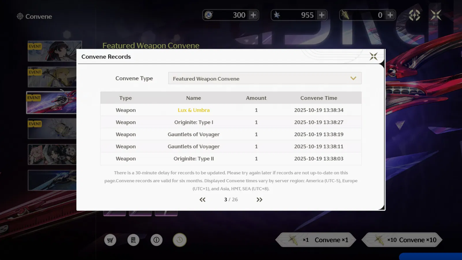Screen dimensions: 462x260
Task: Click the Convene diamond icon in the header
Action: [20, 17]
